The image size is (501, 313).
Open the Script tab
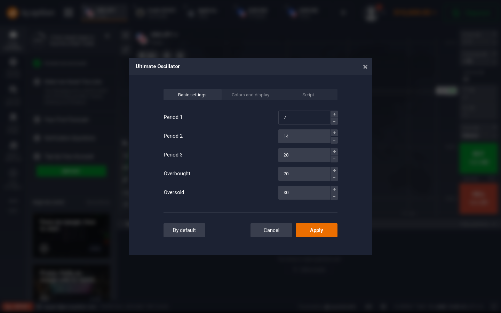308,95
